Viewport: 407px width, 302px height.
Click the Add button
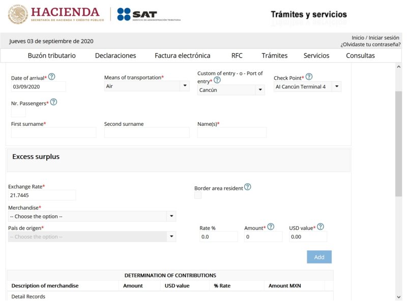tap(319, 257)
